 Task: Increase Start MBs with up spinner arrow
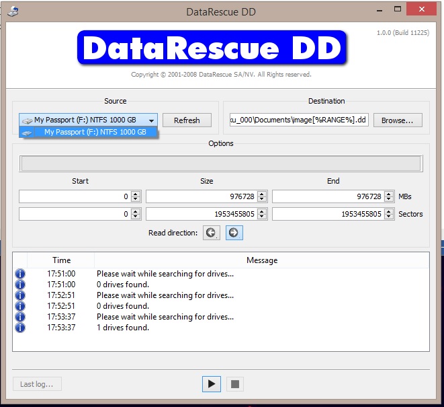coord(136,194)
